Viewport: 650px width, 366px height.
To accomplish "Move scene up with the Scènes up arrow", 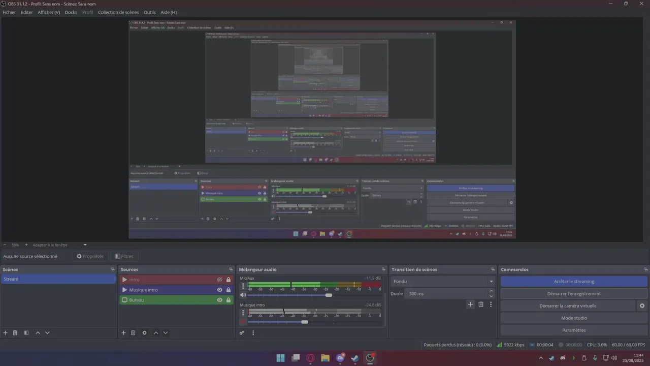I will pyautogui.click(x=38, y=333).
